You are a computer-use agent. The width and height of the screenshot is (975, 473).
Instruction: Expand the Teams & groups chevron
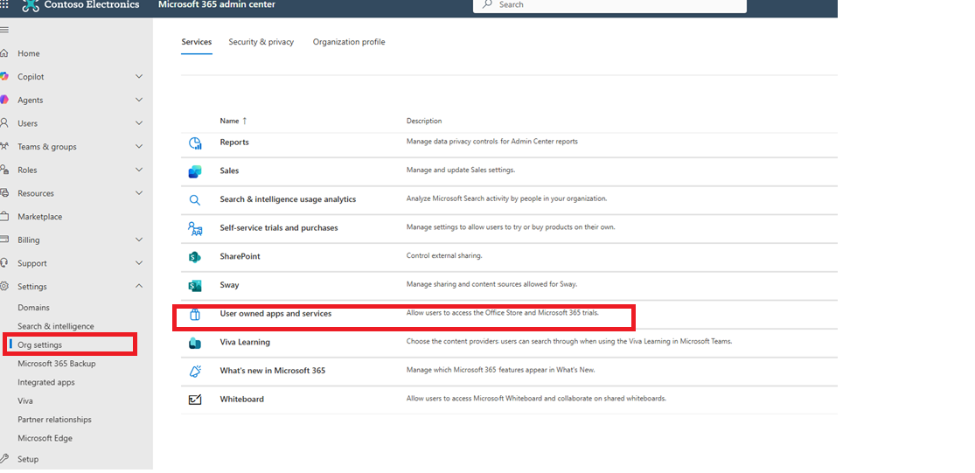(x=139, y=147)
